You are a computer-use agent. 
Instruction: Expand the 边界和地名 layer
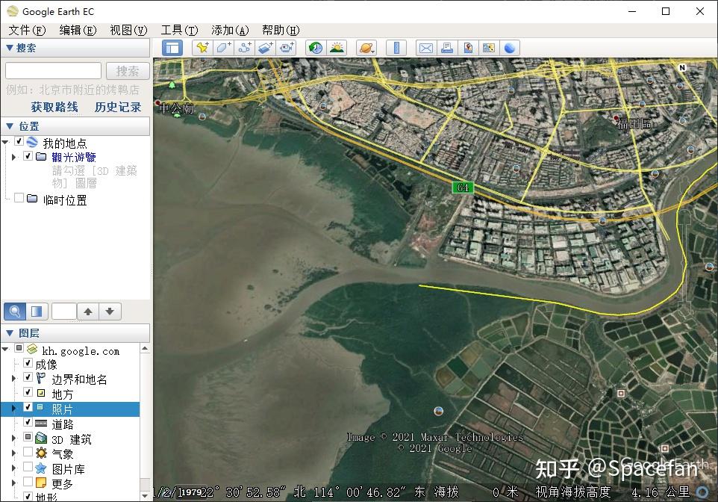pyautogui.click(x=13, y=379)
